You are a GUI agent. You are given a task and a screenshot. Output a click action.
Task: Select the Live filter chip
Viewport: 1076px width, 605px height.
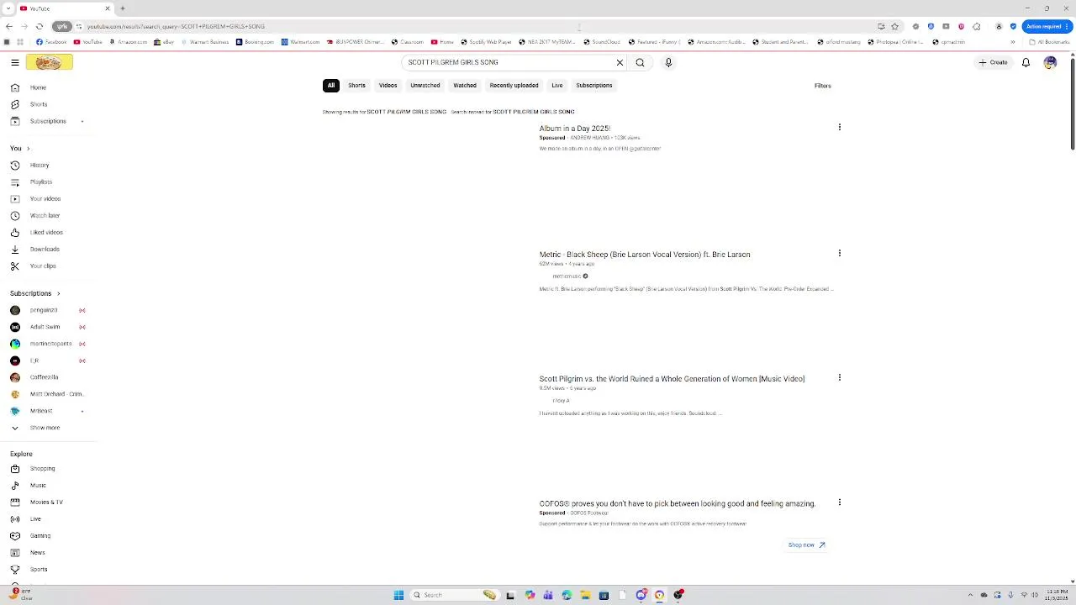(x=556, y=85)
